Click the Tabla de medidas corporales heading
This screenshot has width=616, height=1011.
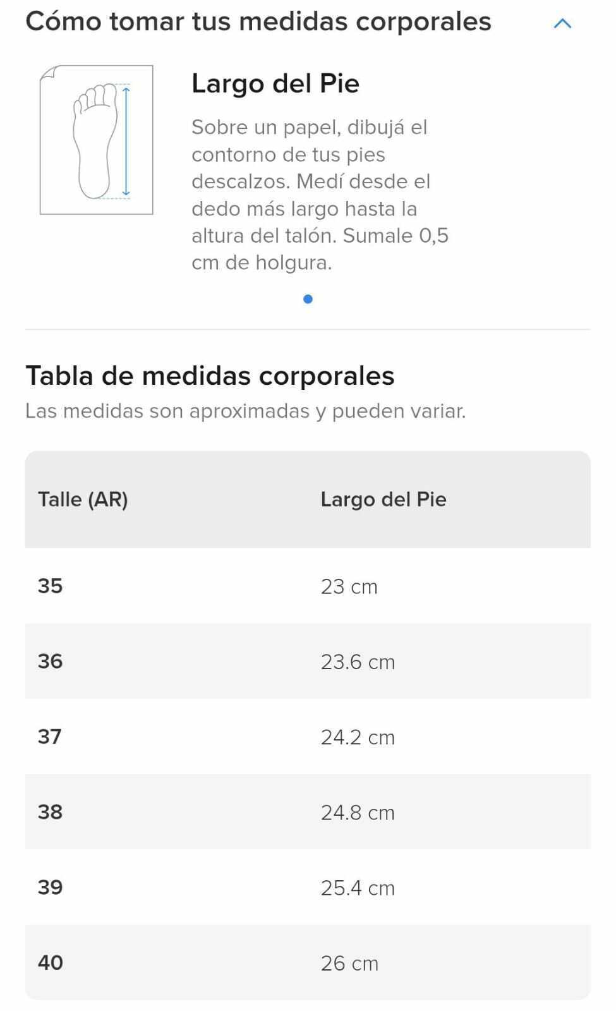(210, 375)
